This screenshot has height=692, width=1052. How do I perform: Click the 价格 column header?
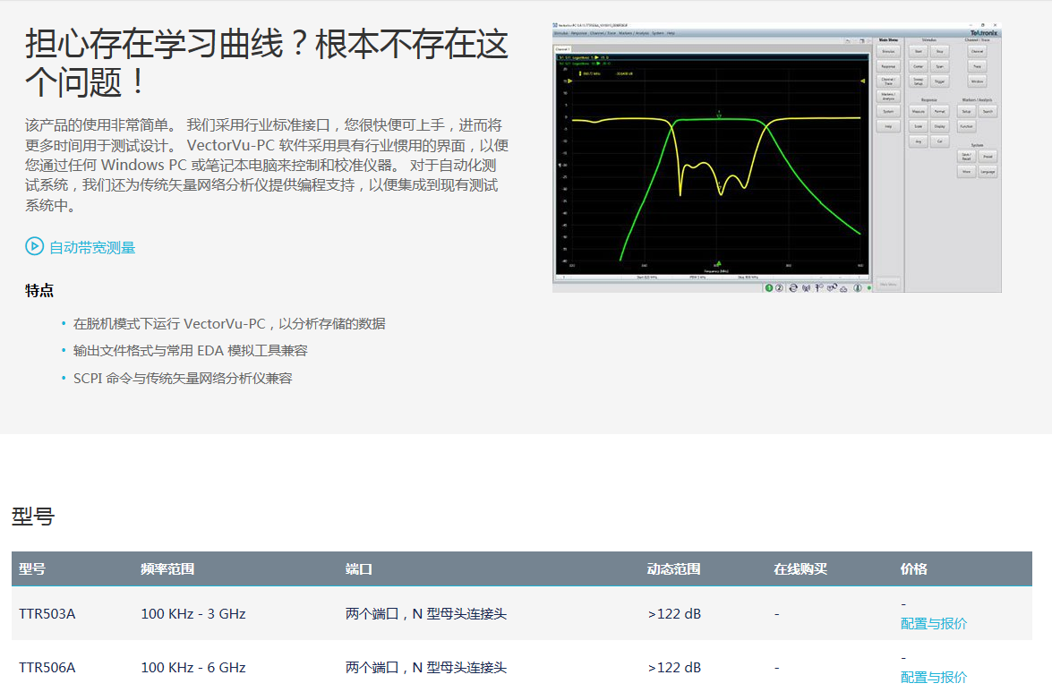(914, 569)
